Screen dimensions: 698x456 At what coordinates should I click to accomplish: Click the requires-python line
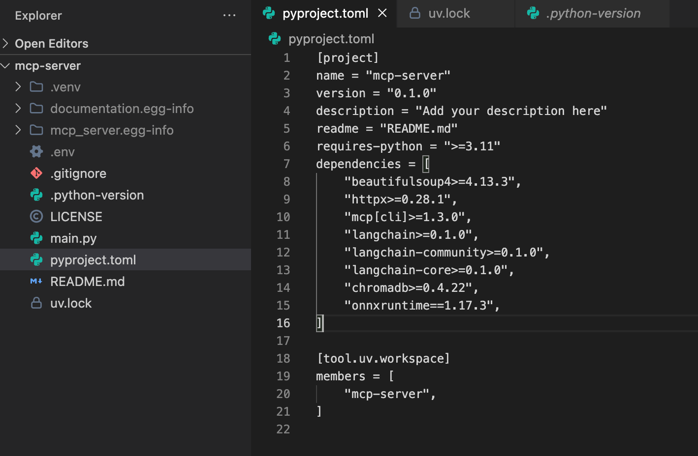coord(408,146)
